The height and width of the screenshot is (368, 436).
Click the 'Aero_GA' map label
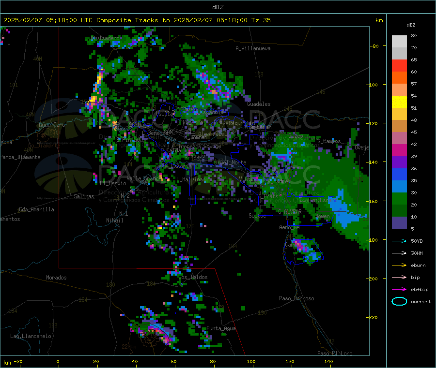pos(290,227)
